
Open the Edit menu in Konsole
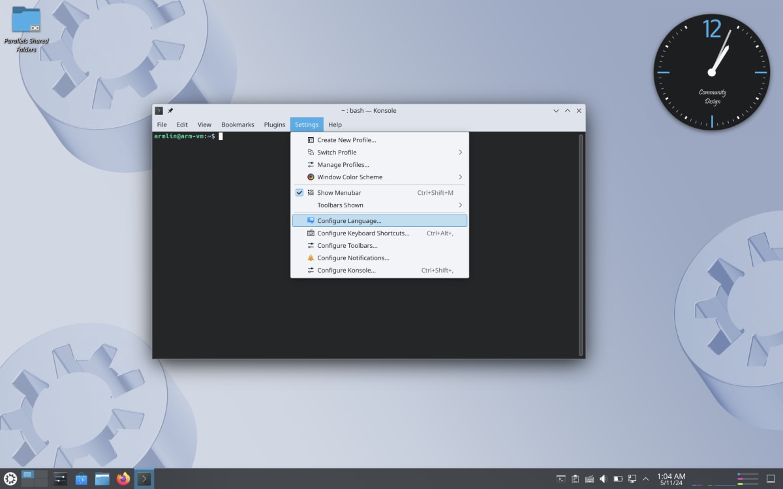pos(182,125)
